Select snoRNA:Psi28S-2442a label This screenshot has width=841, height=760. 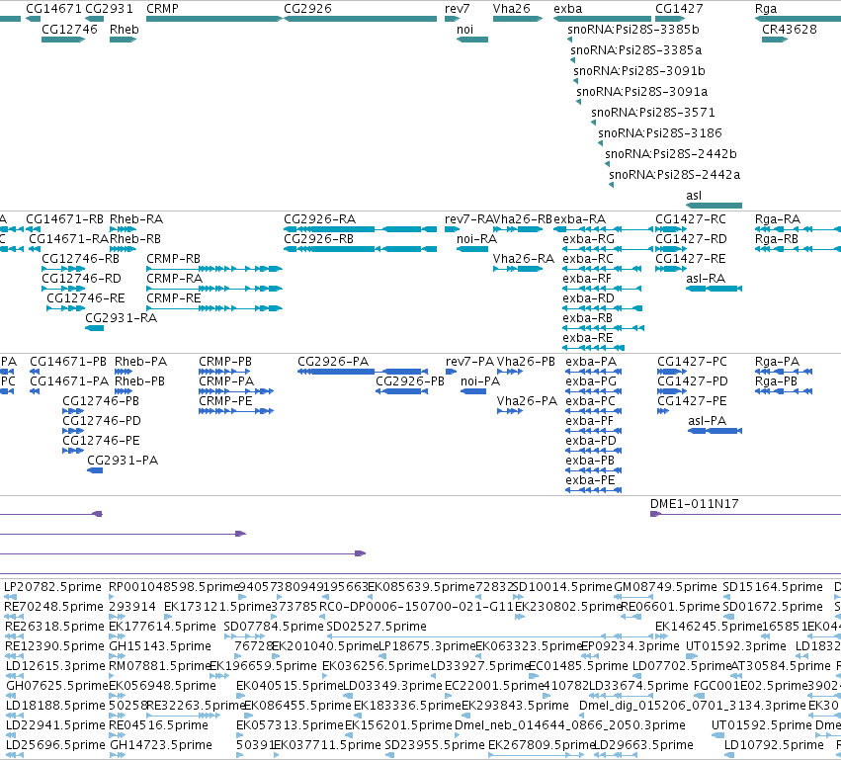(675, 174)
